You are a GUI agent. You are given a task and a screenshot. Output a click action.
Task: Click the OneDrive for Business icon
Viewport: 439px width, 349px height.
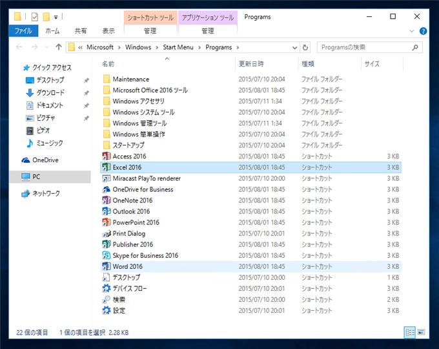pyautogui.click(x=107, y=189)
